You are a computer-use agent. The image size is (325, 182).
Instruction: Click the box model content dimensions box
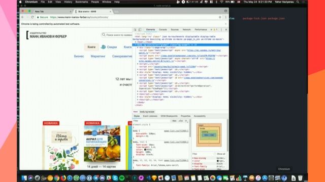pos(209,135)
